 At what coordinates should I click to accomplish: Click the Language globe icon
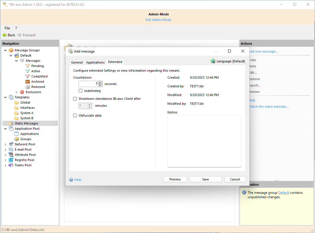pos(213,61)
